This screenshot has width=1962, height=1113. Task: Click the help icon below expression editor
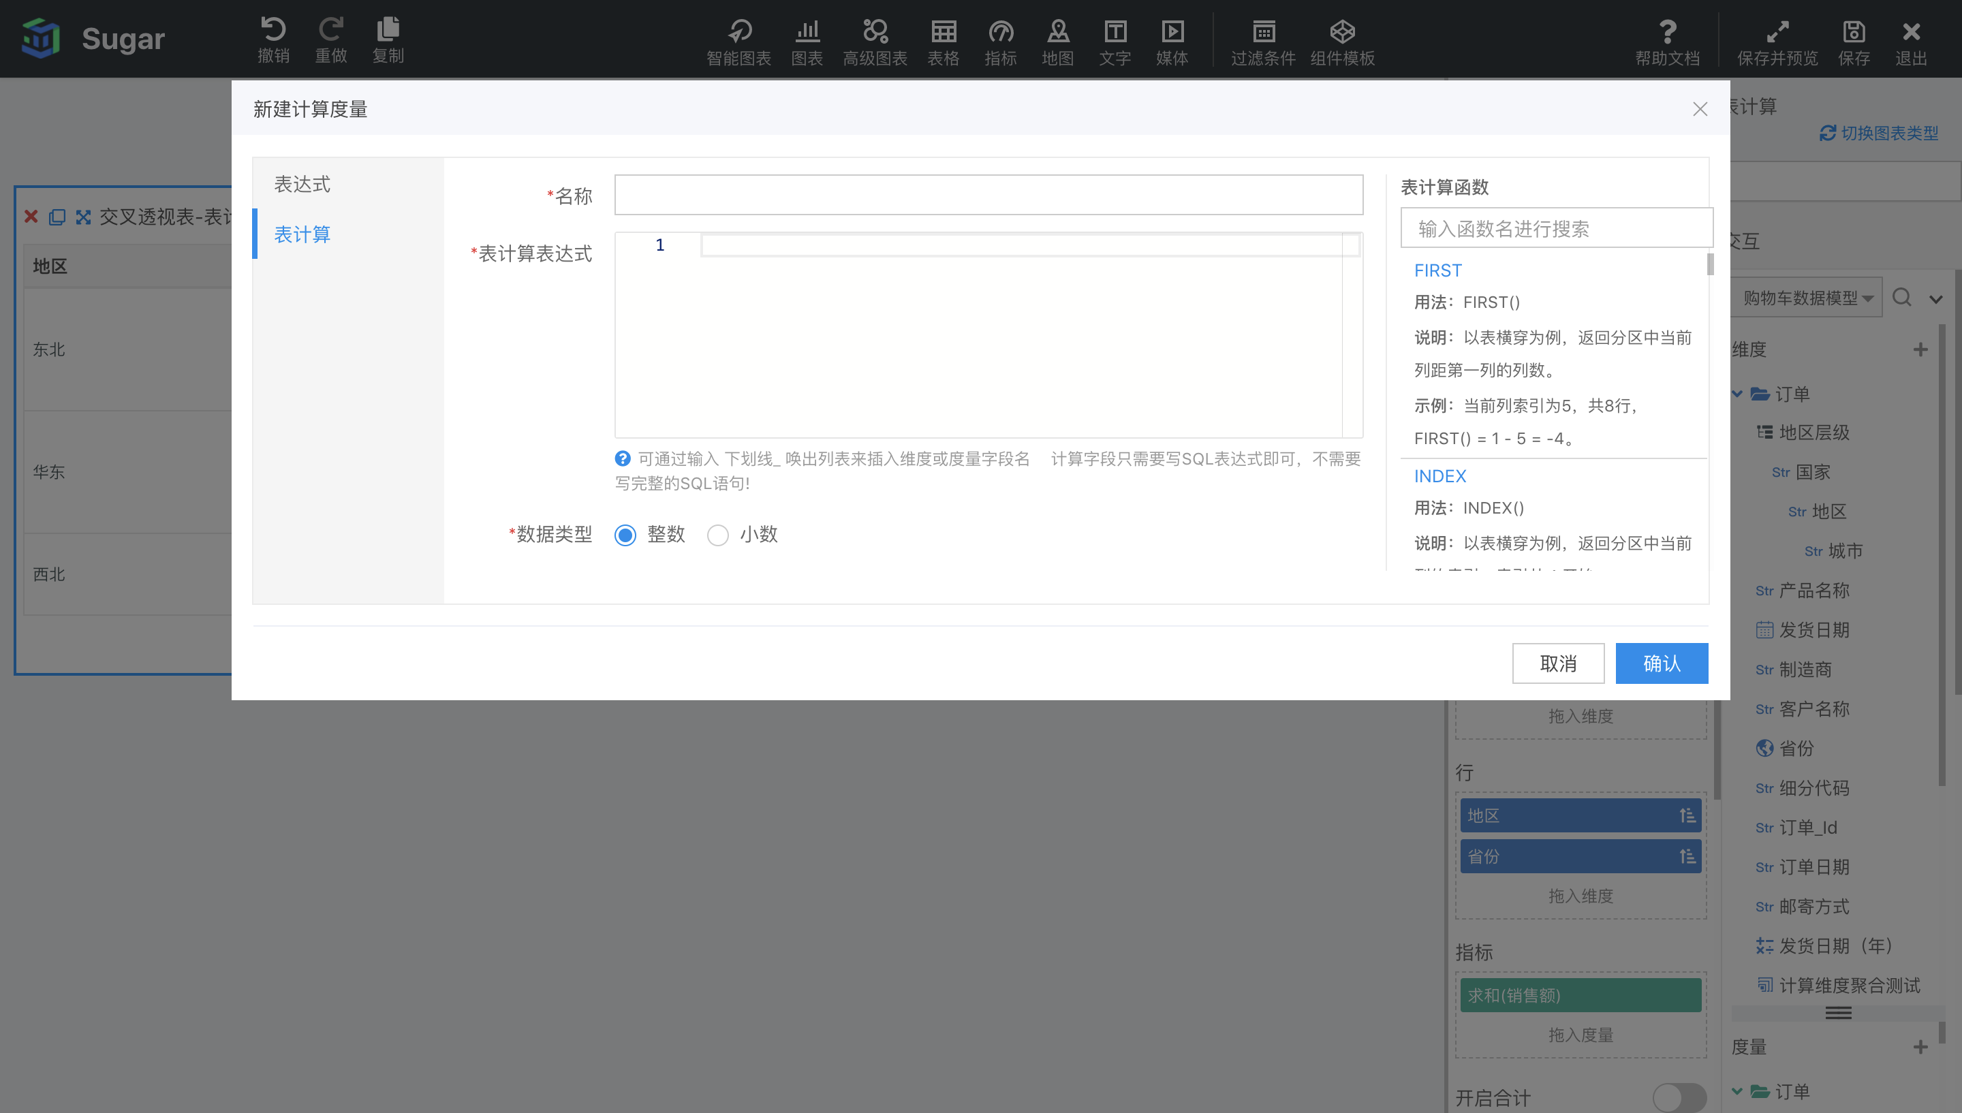tap(623, 458)
